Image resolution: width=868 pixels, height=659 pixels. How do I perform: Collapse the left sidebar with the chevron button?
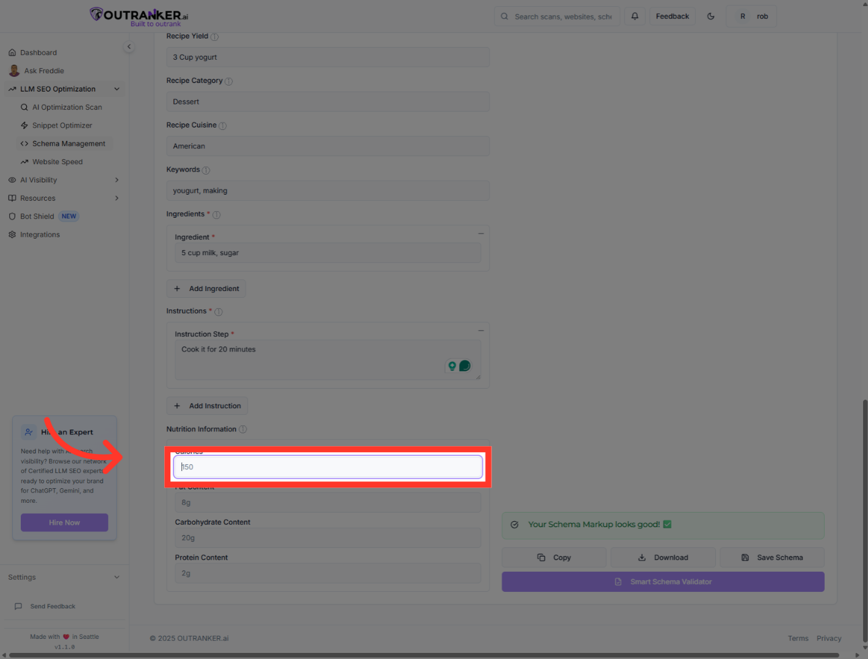(x=129, y=46)
